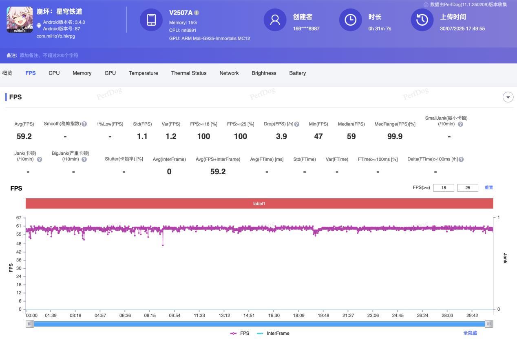Open the help icon beside Drop(FPS)

point(297,124)
